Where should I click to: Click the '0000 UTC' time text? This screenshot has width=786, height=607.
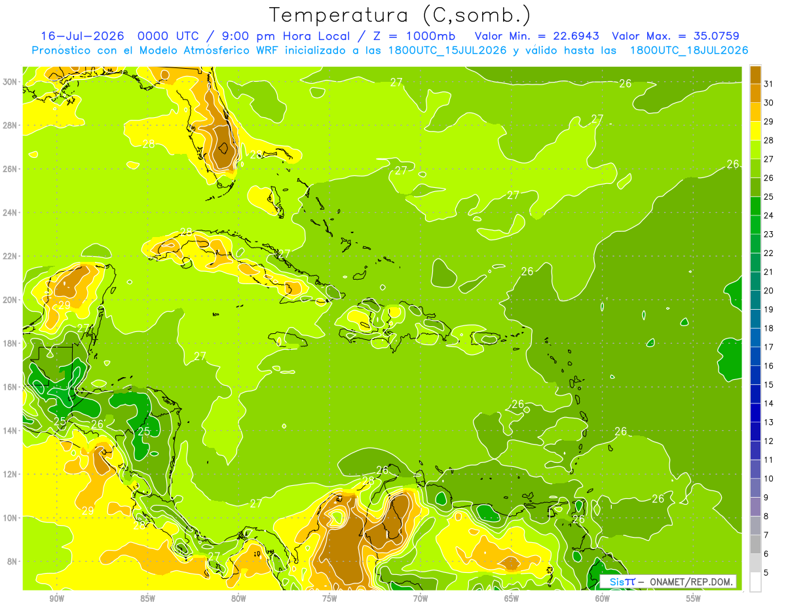169,36
